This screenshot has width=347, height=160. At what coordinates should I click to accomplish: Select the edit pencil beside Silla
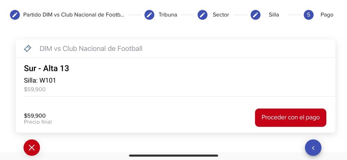[x=256, y=15]
